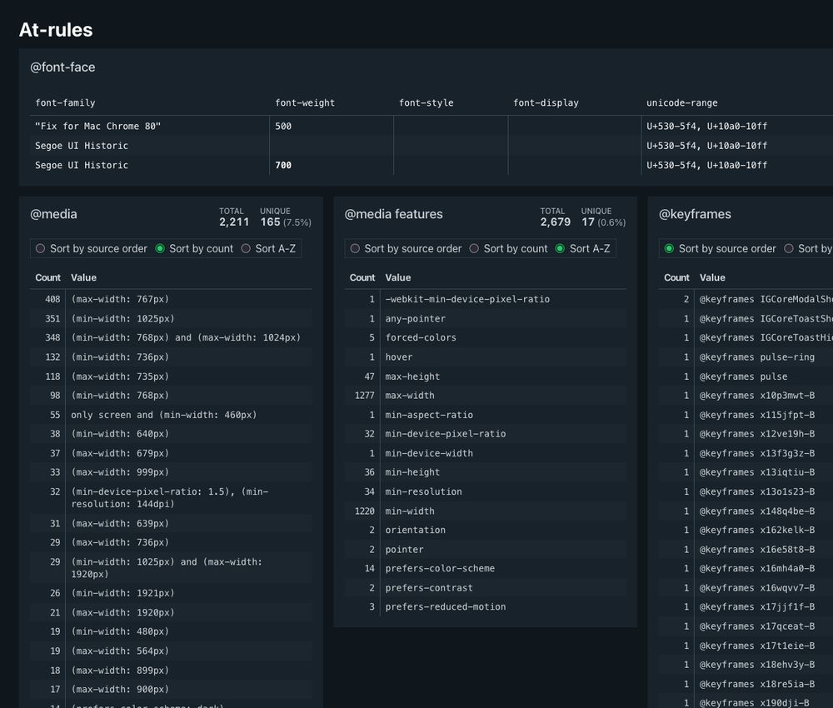Click the @media unique value 165
Viewport: 833px width, 708px height.
click(271, 222)
